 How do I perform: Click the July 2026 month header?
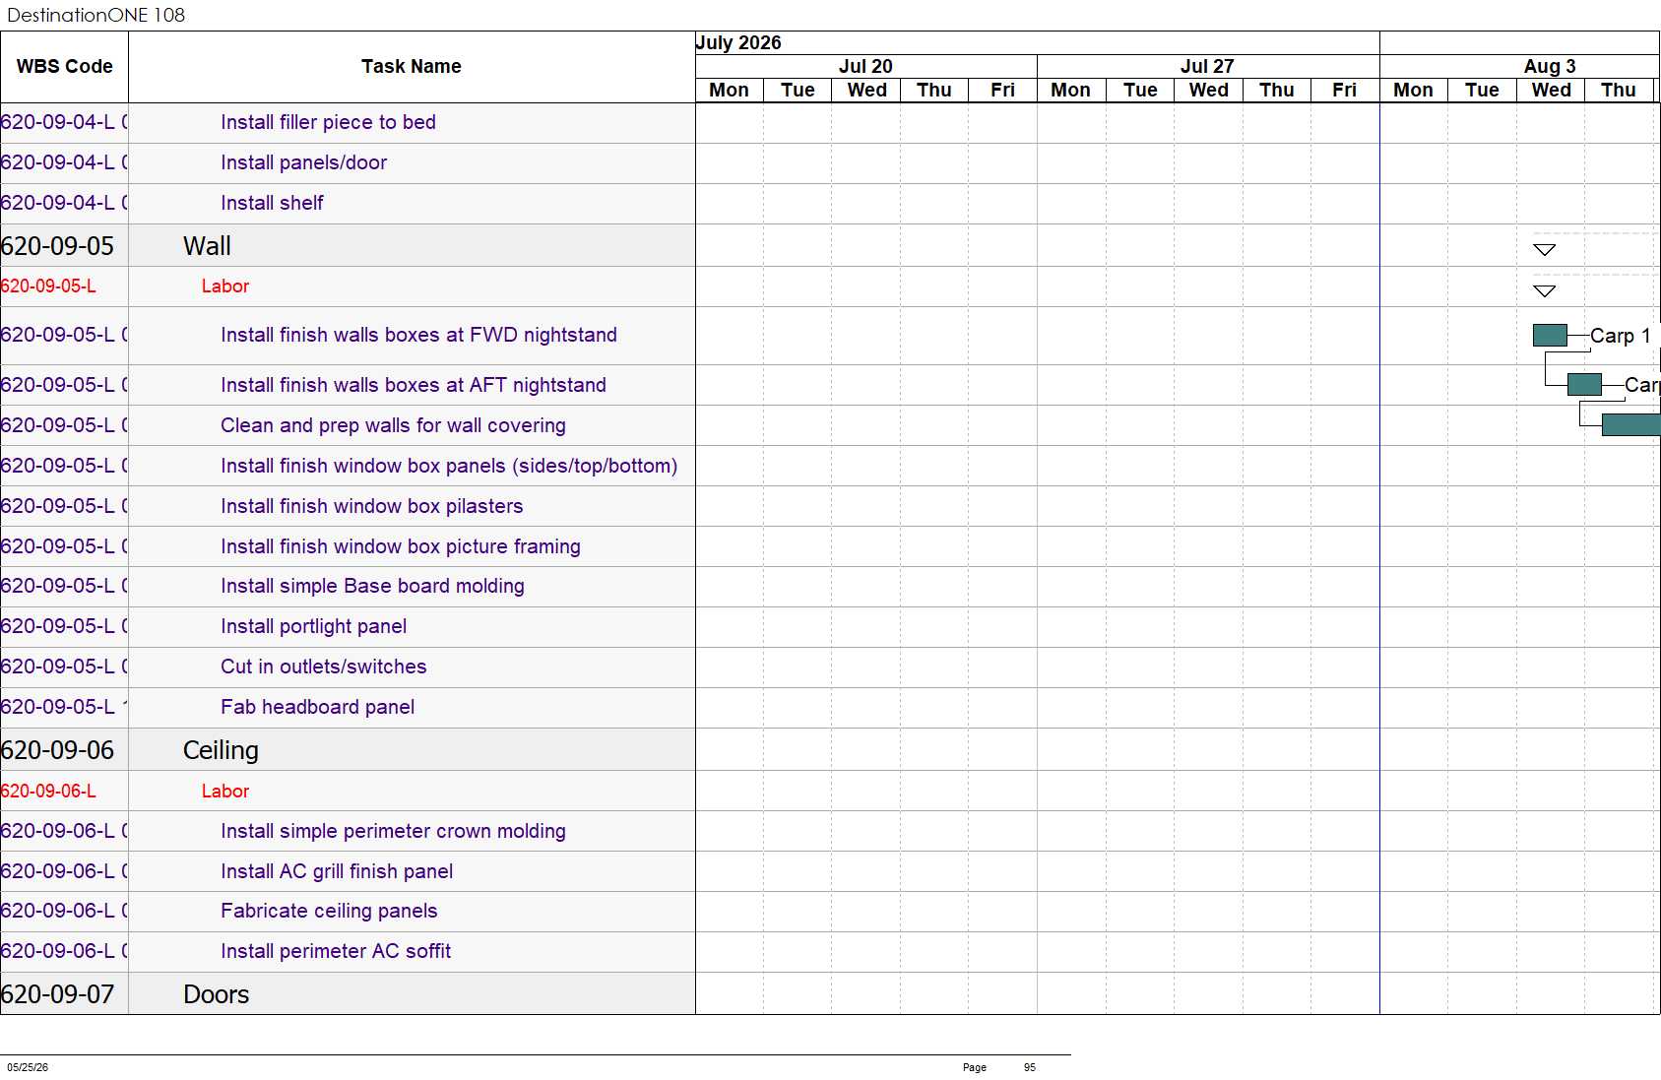pos(738,42)
